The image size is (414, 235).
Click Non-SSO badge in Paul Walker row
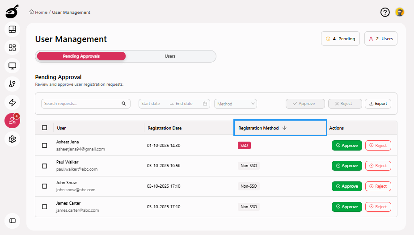[249, 166]
